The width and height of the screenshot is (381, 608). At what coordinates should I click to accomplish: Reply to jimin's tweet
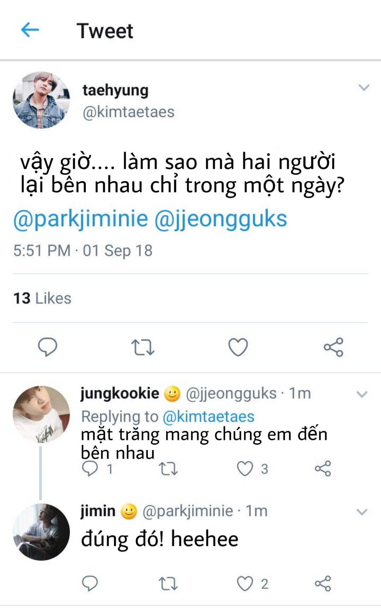coord(90,583)
